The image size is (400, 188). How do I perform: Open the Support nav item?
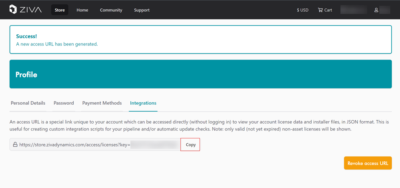(142, 10)
